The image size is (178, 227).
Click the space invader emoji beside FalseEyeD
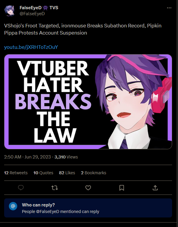click(45, 7)
